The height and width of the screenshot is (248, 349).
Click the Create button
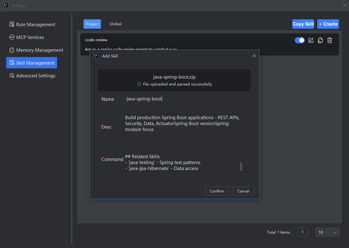click(328, 24)
